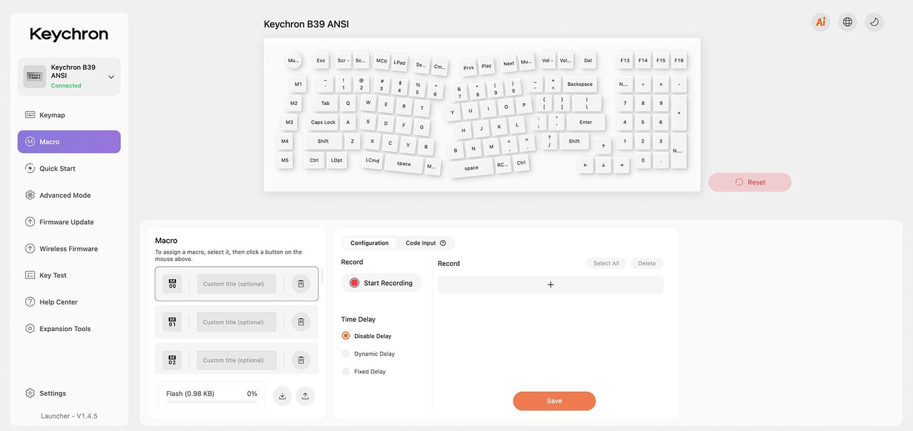Image resolution: width=913 pixels, height=431 pixels.
Task: Select the F13 key
Action: tap(625, 61)
